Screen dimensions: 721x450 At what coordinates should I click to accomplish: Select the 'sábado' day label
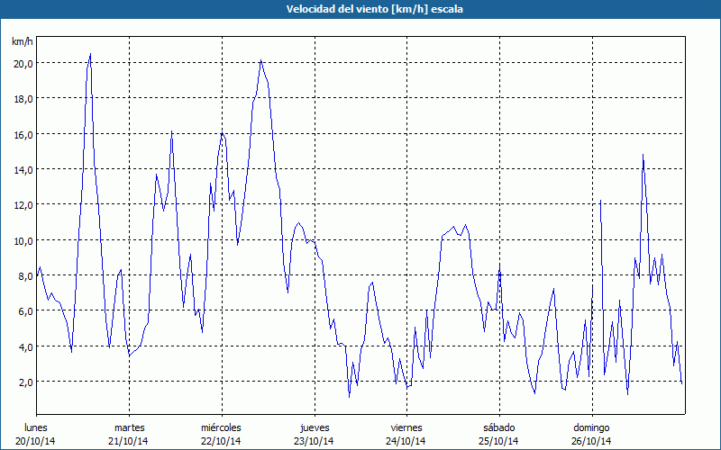coord(498,427)
